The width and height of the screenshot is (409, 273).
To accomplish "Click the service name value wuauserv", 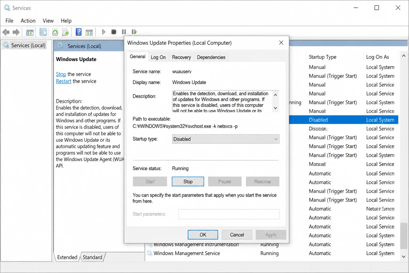I will [x=182, y=71].
